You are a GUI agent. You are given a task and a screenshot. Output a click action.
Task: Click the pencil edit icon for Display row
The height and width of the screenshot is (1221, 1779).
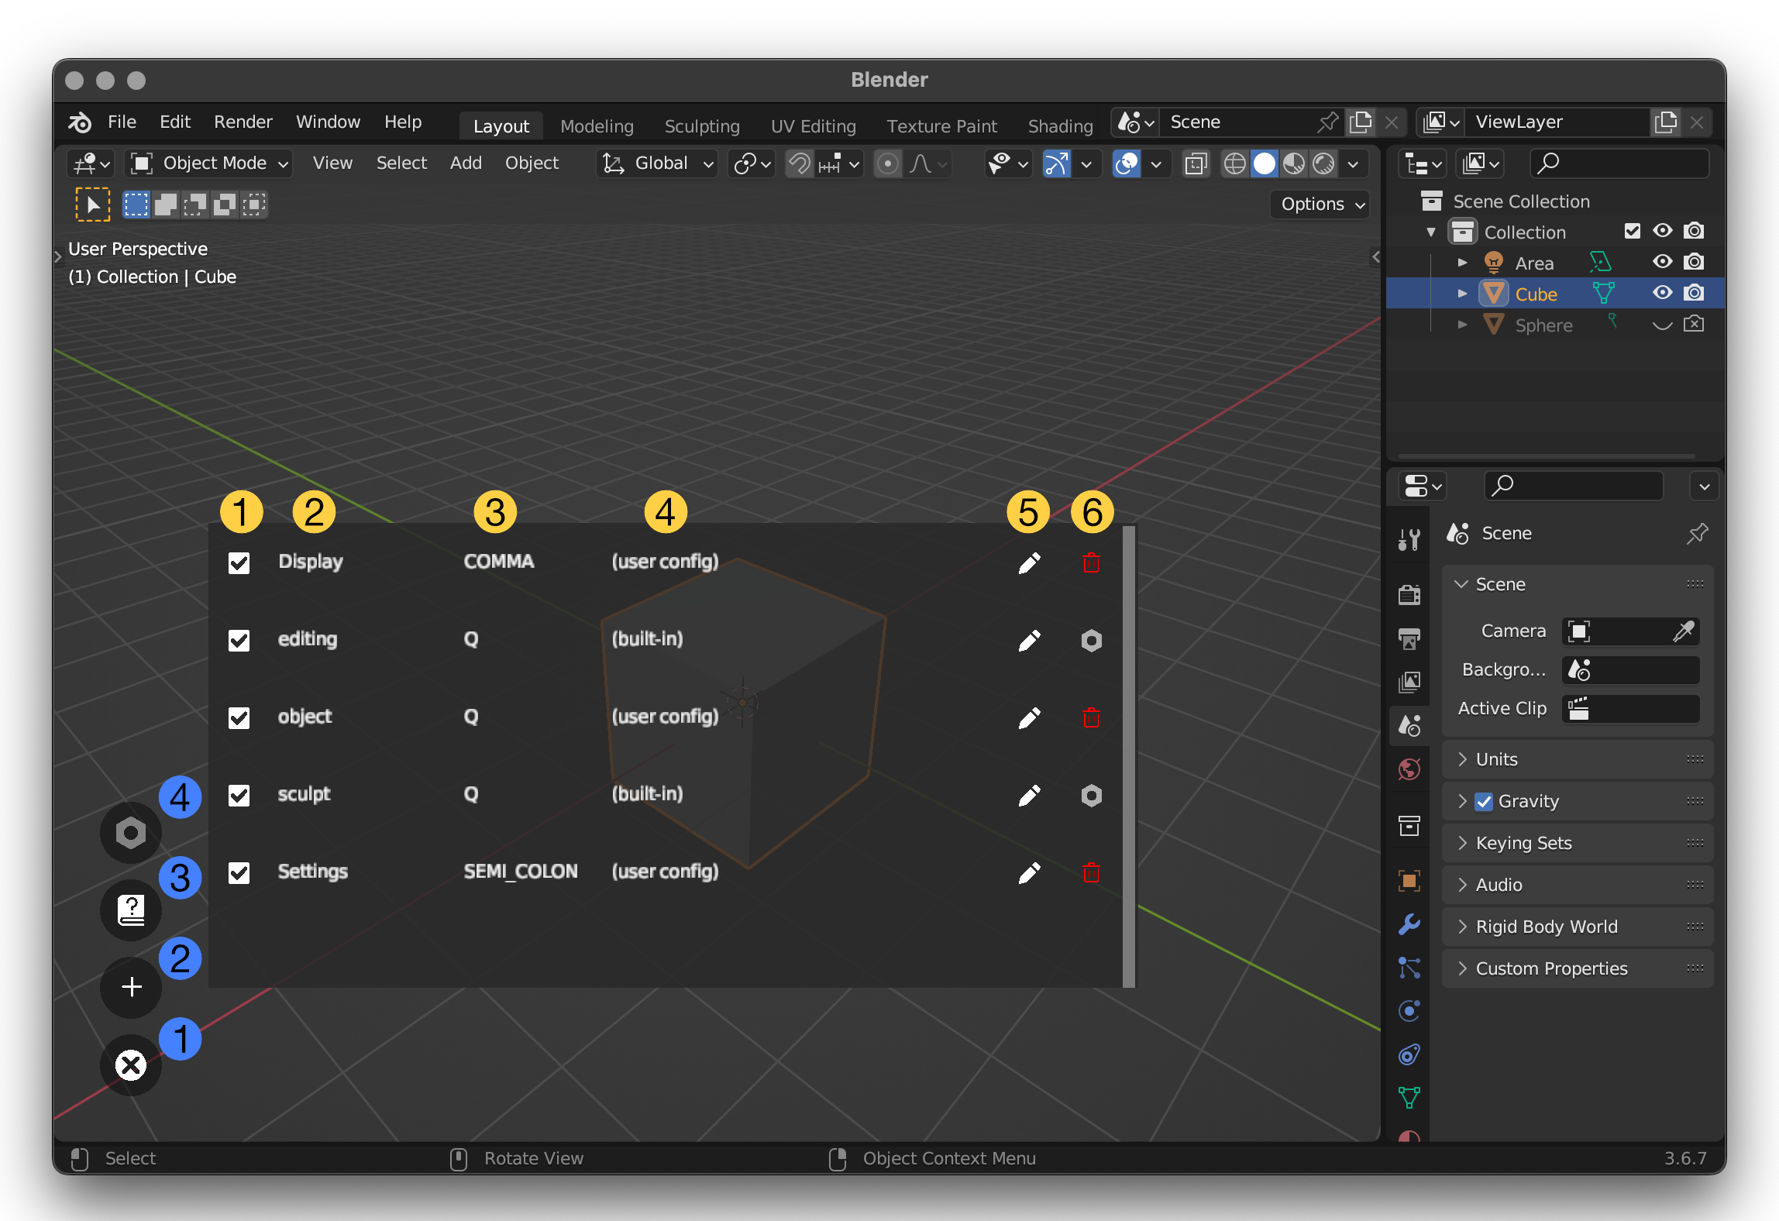click(x=1029, y=563)
